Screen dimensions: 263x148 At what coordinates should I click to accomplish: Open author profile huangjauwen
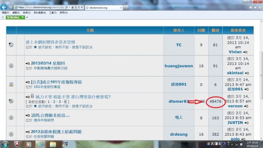tap(179, 66)
